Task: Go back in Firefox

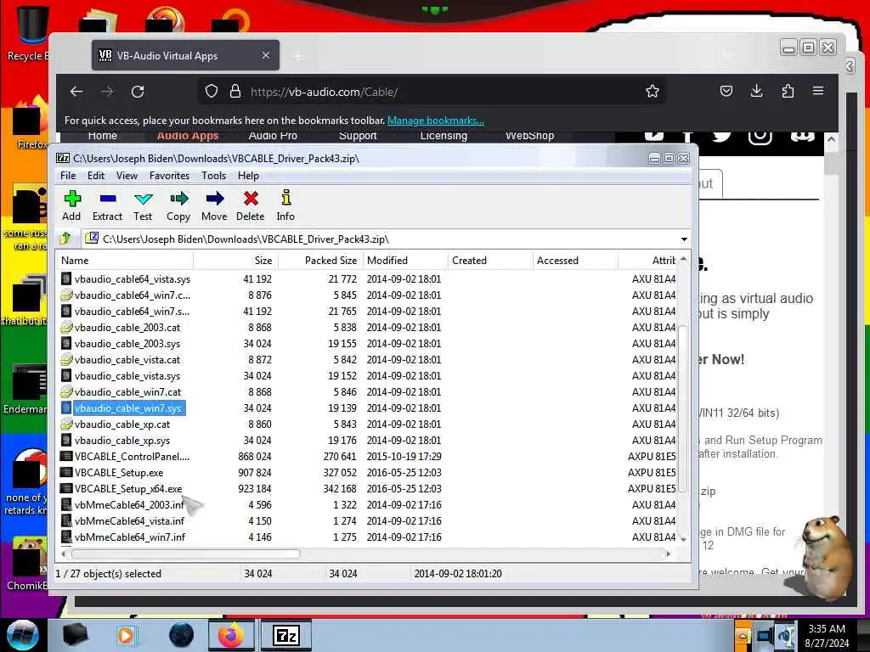Action: point(76,92)
